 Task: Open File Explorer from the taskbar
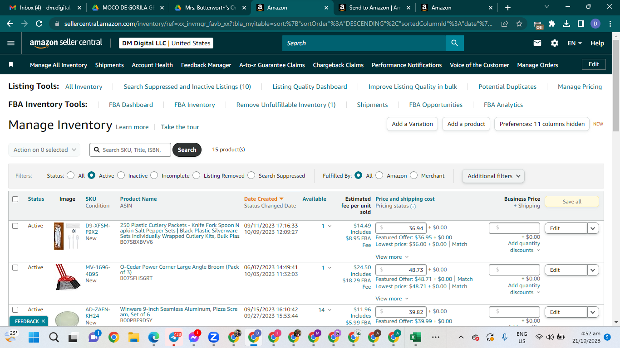point(133,337)
